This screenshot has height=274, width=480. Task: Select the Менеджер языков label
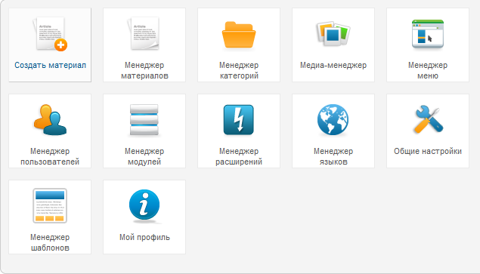333,156
